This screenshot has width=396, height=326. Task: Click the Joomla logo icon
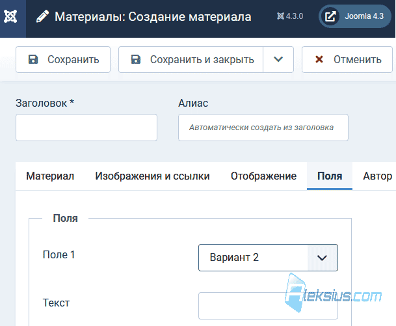(10, 16)
